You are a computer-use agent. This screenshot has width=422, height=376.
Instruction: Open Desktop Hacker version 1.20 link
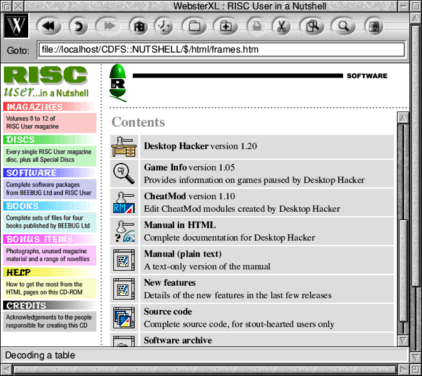200,146
